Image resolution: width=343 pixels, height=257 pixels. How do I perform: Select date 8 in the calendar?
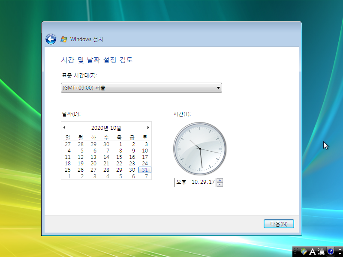(120, 151)
